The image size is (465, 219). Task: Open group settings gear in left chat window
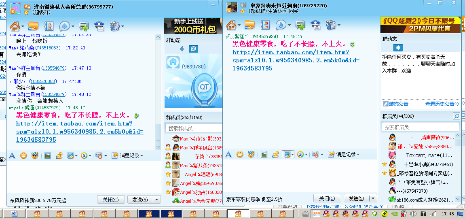114,26
